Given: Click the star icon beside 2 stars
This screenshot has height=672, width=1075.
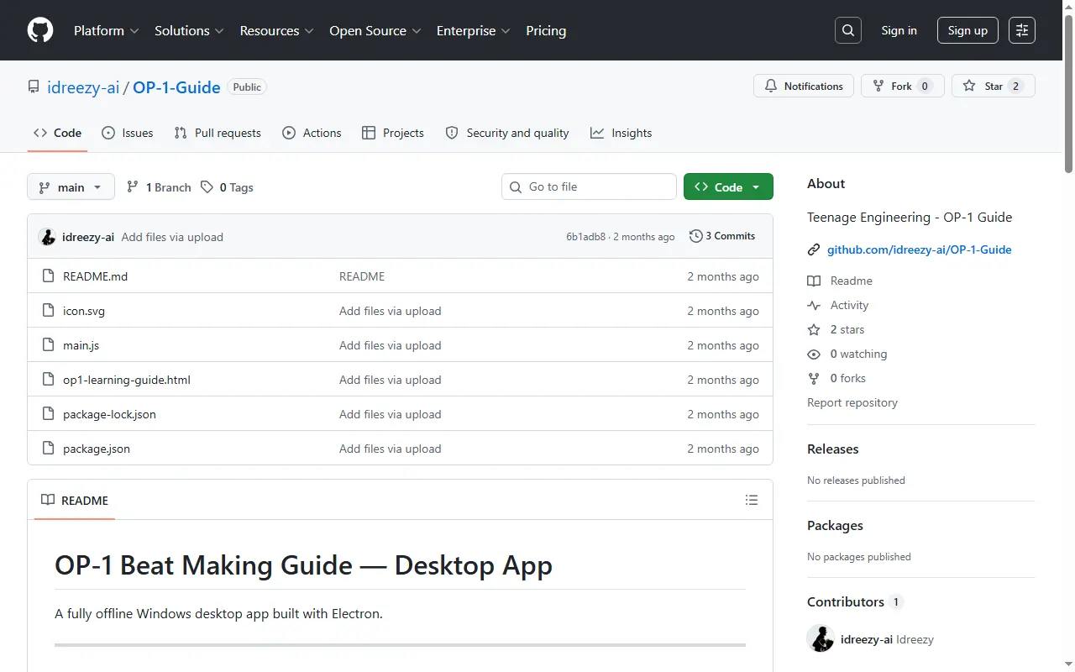Looking at the screenshot, I should coord(814,330).
